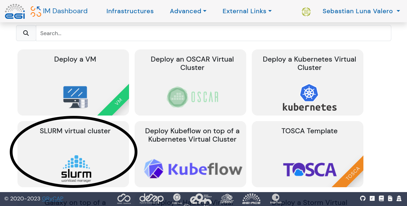Select the Deploy a VM card
Screen dimensions: 407x206
[x=73, y=82]
